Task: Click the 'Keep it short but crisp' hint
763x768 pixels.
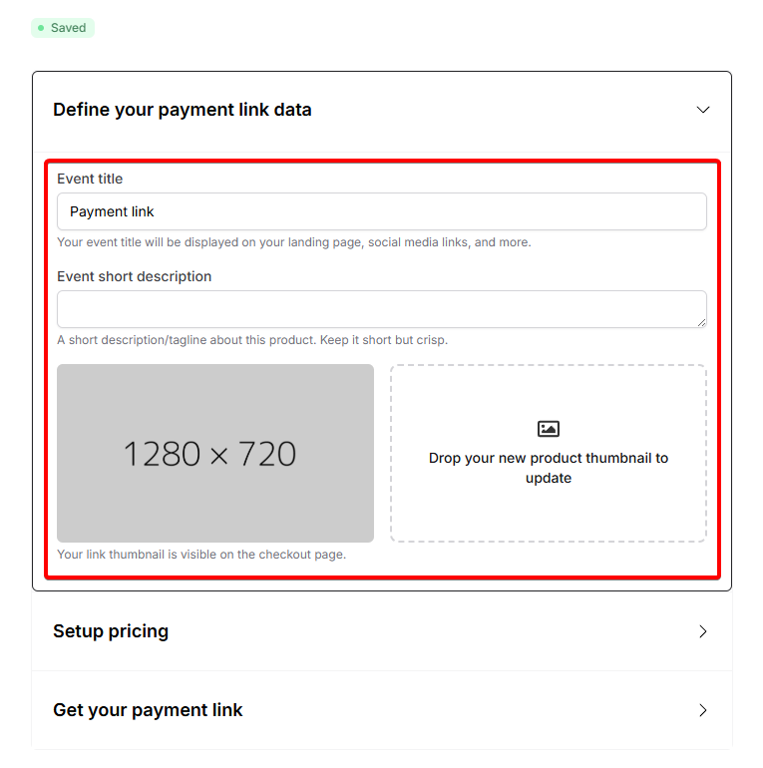Action: (x=379, y=340)
